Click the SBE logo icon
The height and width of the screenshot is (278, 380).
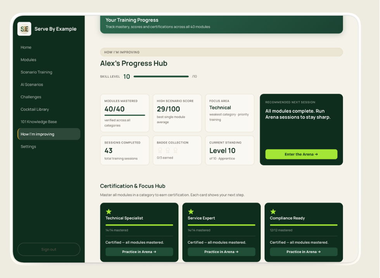[x=24, y=29]
